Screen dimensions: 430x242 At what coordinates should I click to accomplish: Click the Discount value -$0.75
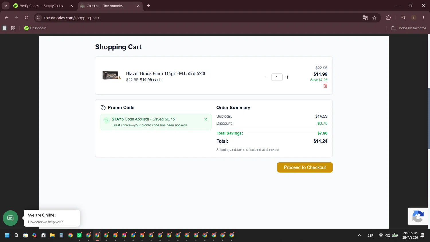coord(322,124)
